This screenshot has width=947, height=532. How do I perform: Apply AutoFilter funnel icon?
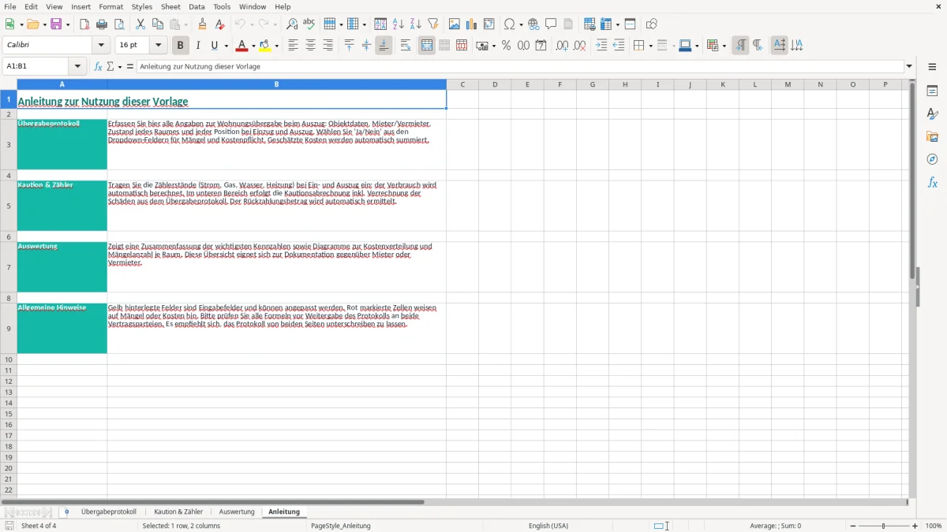click(433, 24)
